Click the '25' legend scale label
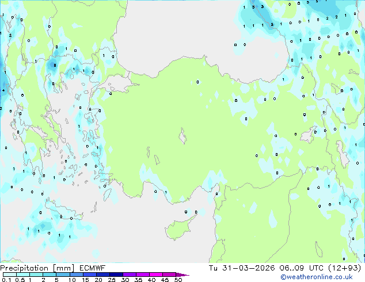 pyautogui.click(x=112, y=280)
